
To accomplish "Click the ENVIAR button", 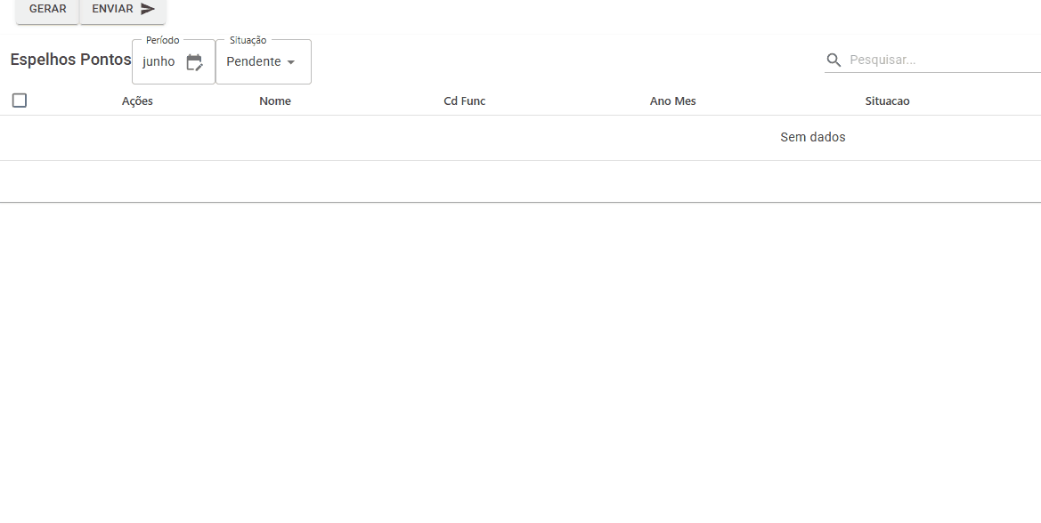I will (123, 10).
